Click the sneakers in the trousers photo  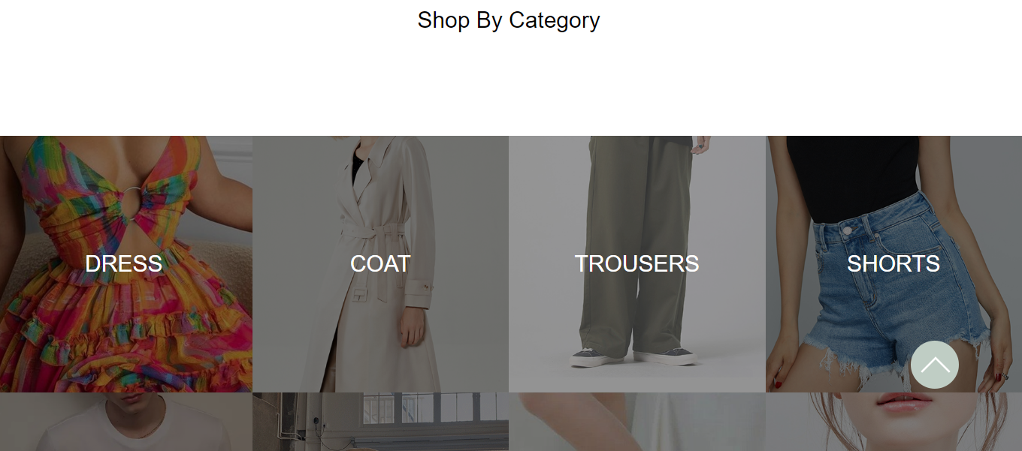(x=635, y=356)
